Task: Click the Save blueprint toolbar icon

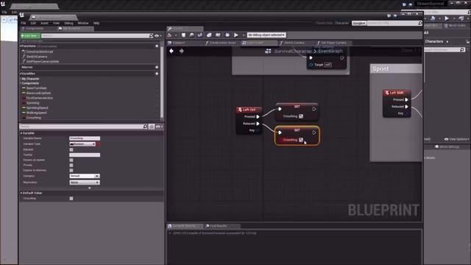Action: [183, 35]
